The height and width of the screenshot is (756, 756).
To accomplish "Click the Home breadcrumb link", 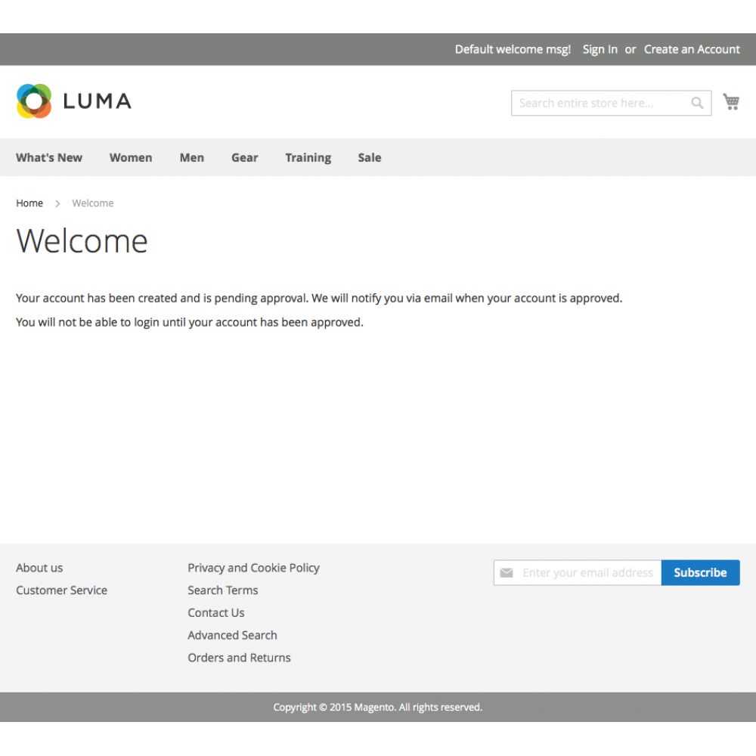I will [29, 203].
